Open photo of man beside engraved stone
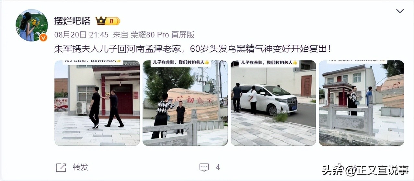414x181 pixels. (x=185, y=103)
